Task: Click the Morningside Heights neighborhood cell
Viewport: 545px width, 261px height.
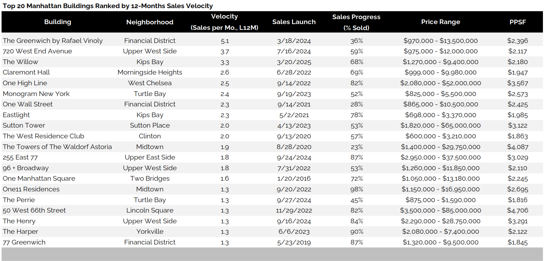Action: [150, 72]
